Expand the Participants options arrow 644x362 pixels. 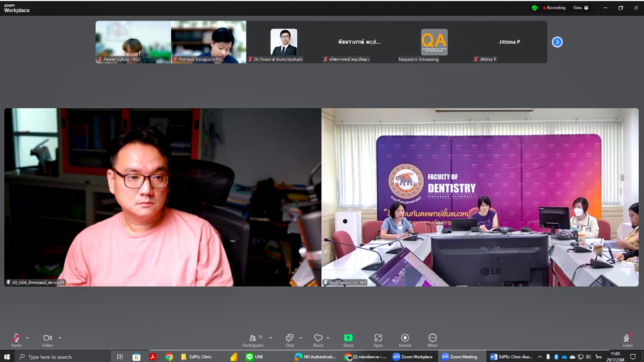point(271,338)
